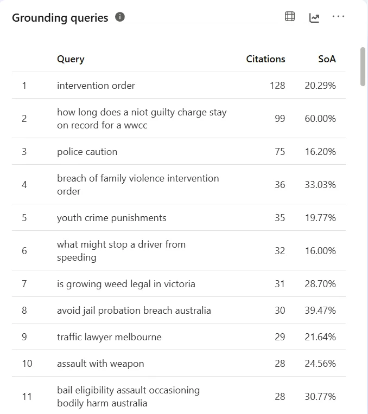This screenshot has height=414, width=368.
Task: Click the 32 citations value
Action: coord(280,251)
